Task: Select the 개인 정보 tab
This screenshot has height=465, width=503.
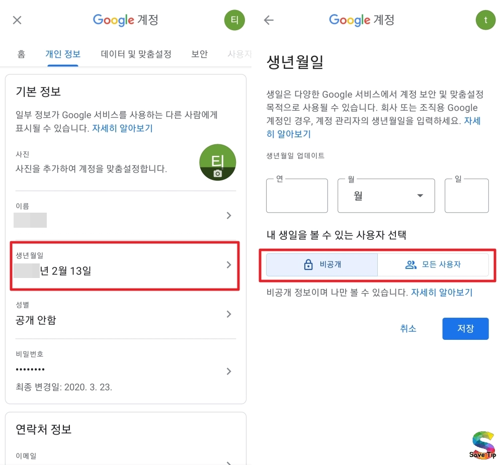Action: (x=63, y=54)
